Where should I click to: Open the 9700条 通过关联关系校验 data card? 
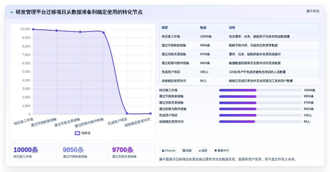pyautogui.click(x=132, y=152)
